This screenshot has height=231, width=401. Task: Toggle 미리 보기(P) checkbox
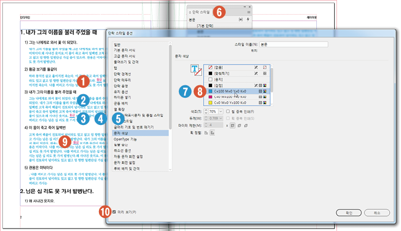[114, 212]
